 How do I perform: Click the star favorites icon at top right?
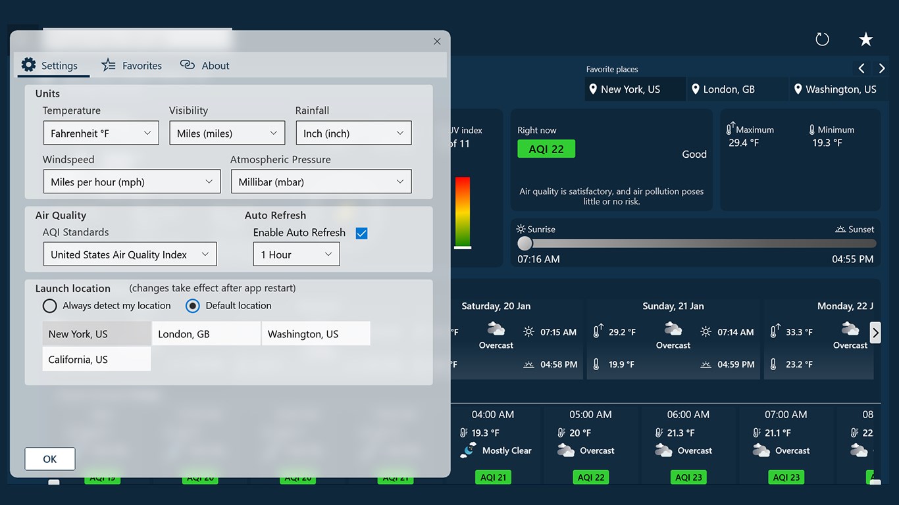coord(865,39)
